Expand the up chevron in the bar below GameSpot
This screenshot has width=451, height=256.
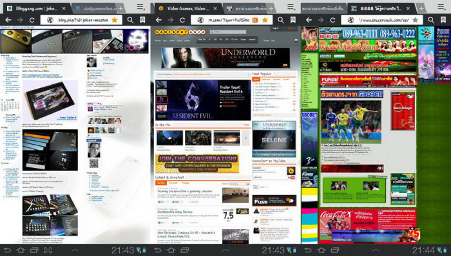[x=225, y=250]
